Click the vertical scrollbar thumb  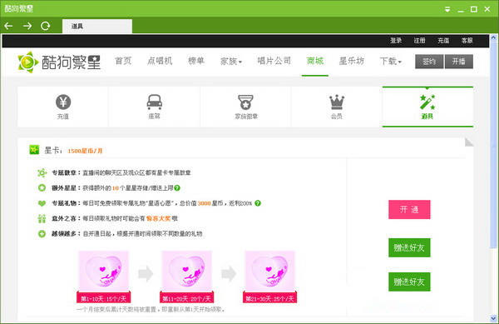click(x=493, y=145)
